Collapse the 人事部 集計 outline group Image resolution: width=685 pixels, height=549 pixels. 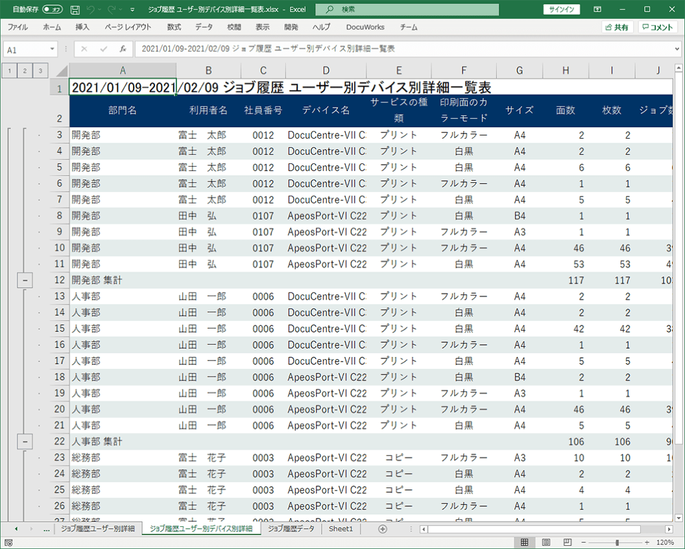25,441
